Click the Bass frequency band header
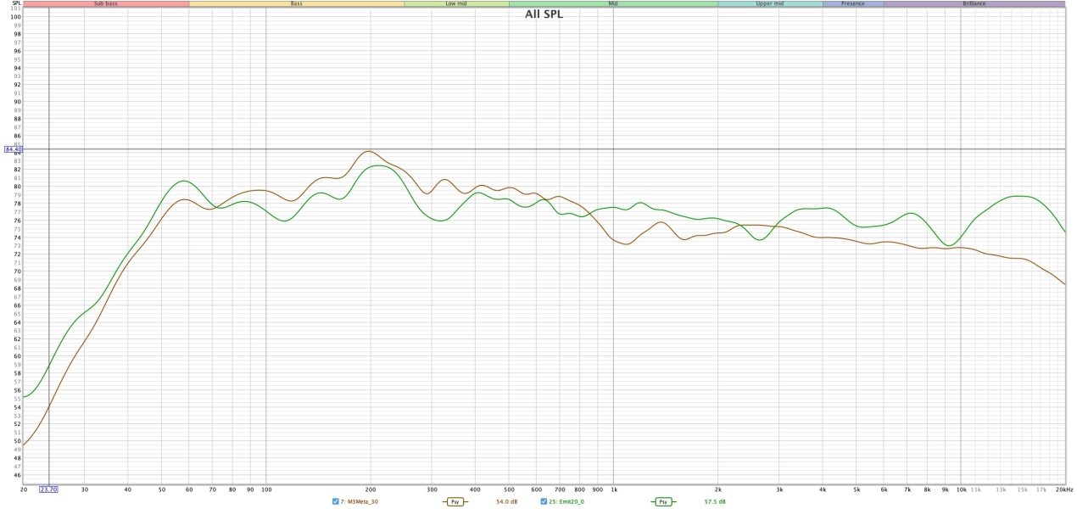This screenshot has height=509, width=1077. 297,3
